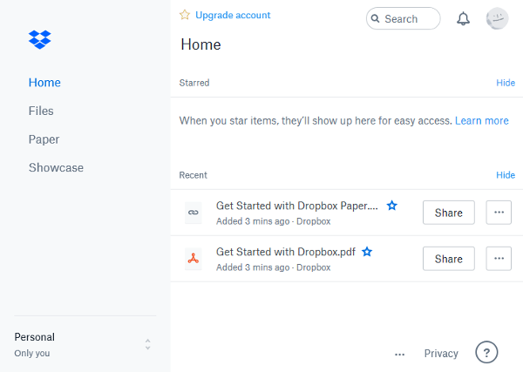Open the help question mark button

coord(486,352)
